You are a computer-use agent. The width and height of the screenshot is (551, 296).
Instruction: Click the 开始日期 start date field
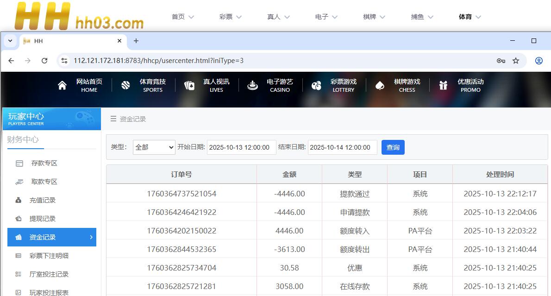coord(241,147)
